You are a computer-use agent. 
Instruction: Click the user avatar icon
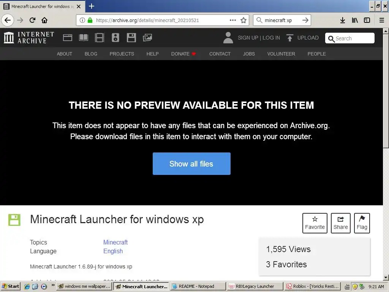pyautogui.click(x=228, y=38)
